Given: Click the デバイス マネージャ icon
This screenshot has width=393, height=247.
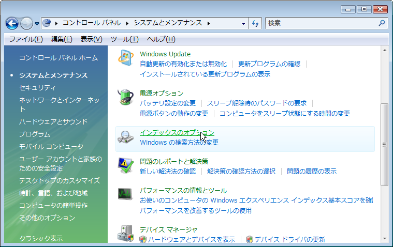Looking at the screenshot, I should click(126, 234).
